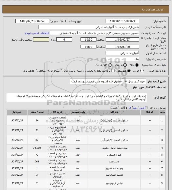The image size is (172, 190).
Task: Go to بعد page link
Action: click(x=135, y=108)
